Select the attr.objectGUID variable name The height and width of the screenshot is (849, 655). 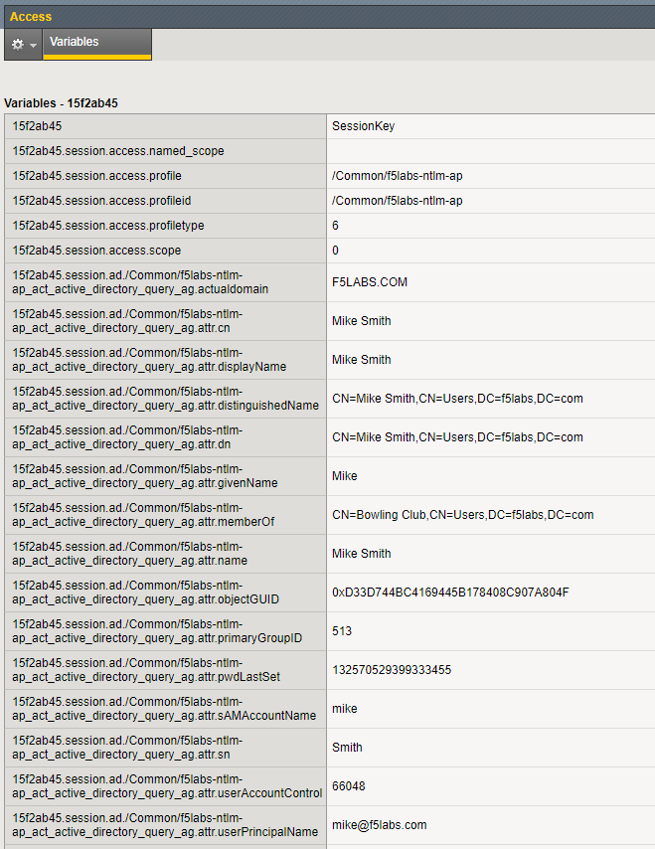pos(146,593)
